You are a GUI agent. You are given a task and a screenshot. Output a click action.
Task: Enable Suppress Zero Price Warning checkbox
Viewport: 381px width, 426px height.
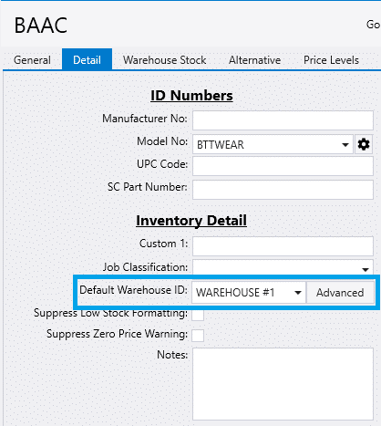point(198,336)
